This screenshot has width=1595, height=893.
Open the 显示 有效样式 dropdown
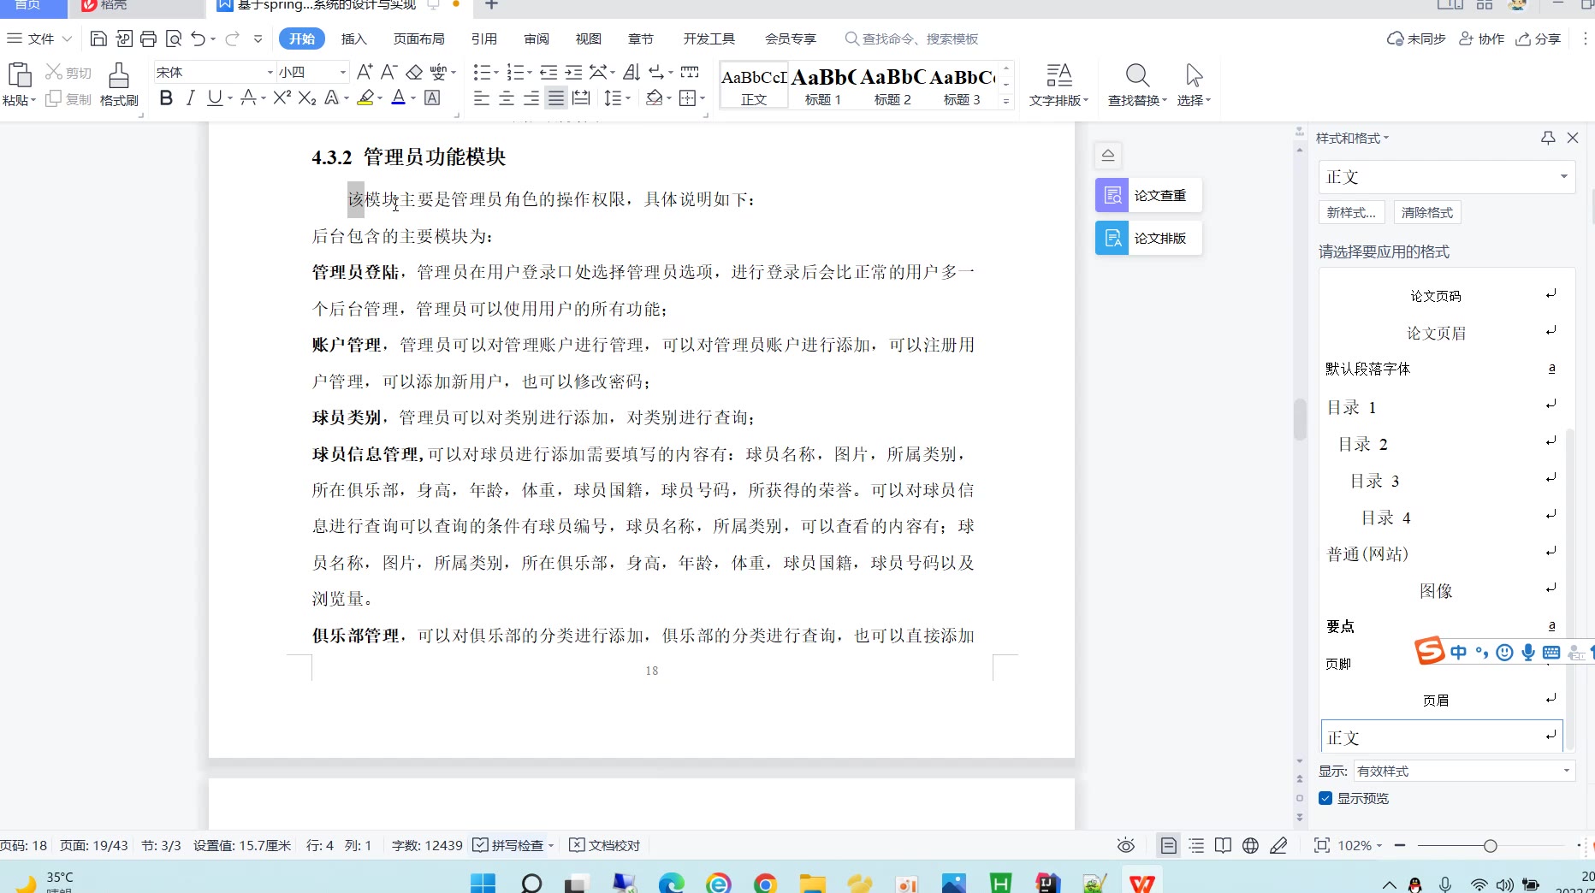point(1464,771)
